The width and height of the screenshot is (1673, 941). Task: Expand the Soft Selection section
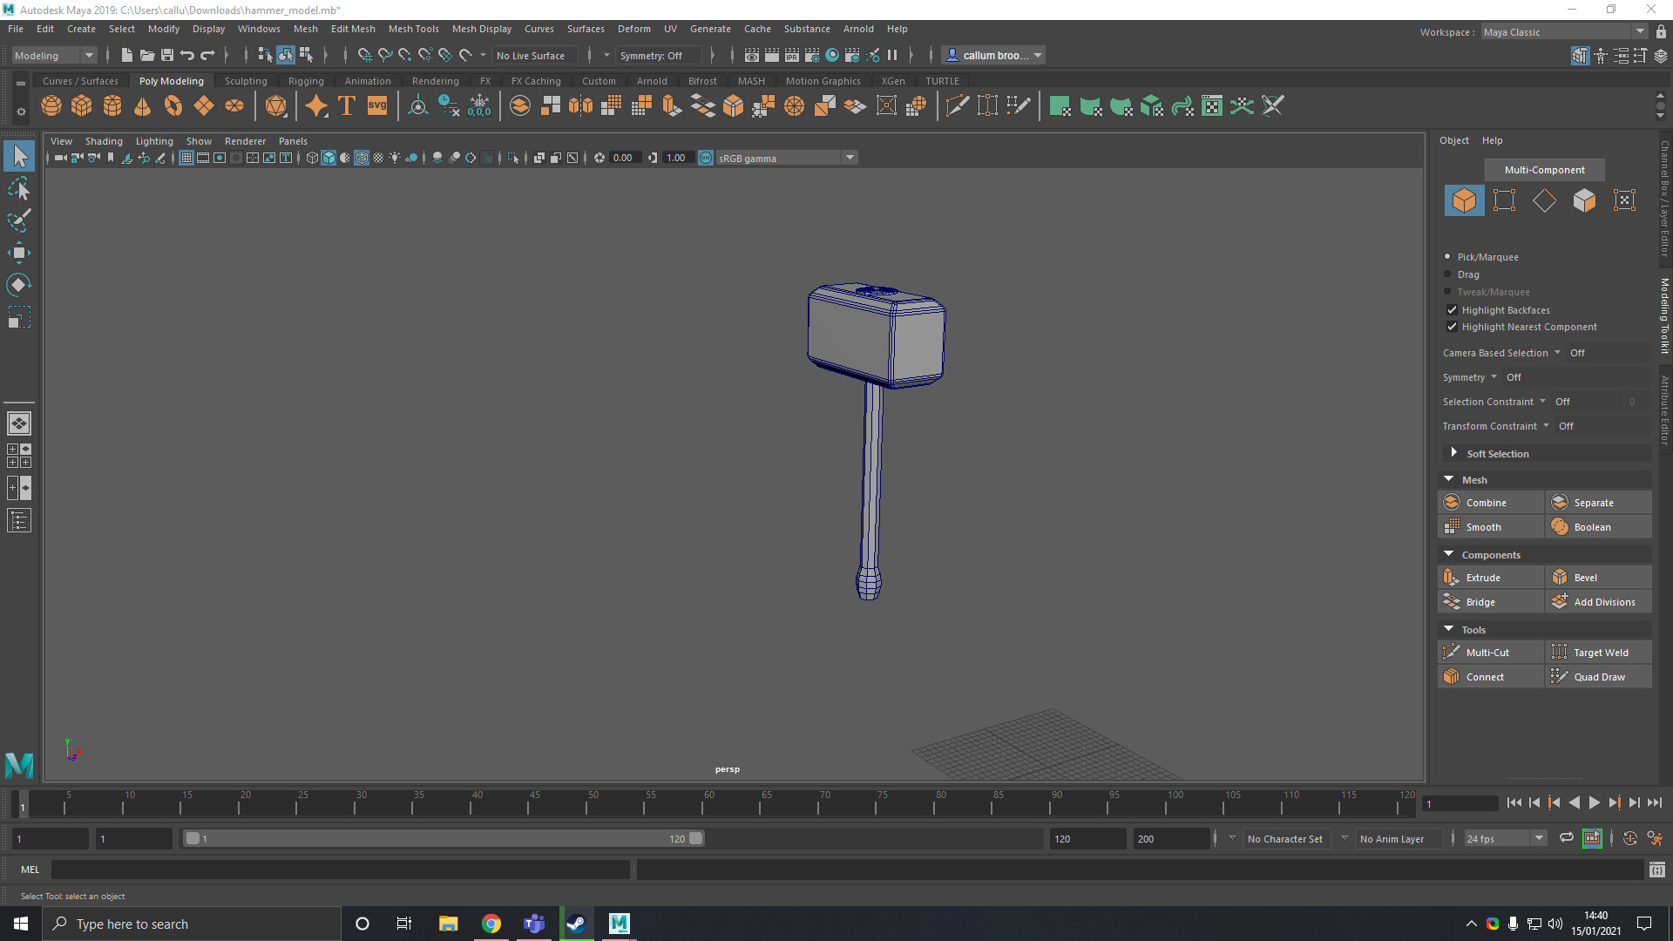(x=1453, y=453)
